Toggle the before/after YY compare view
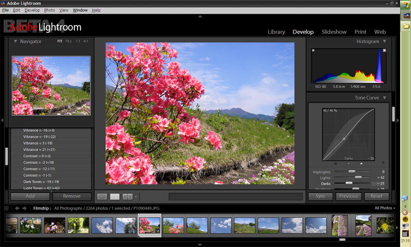The height and width of the screenshot is (247, 411). tap(127, 197)
